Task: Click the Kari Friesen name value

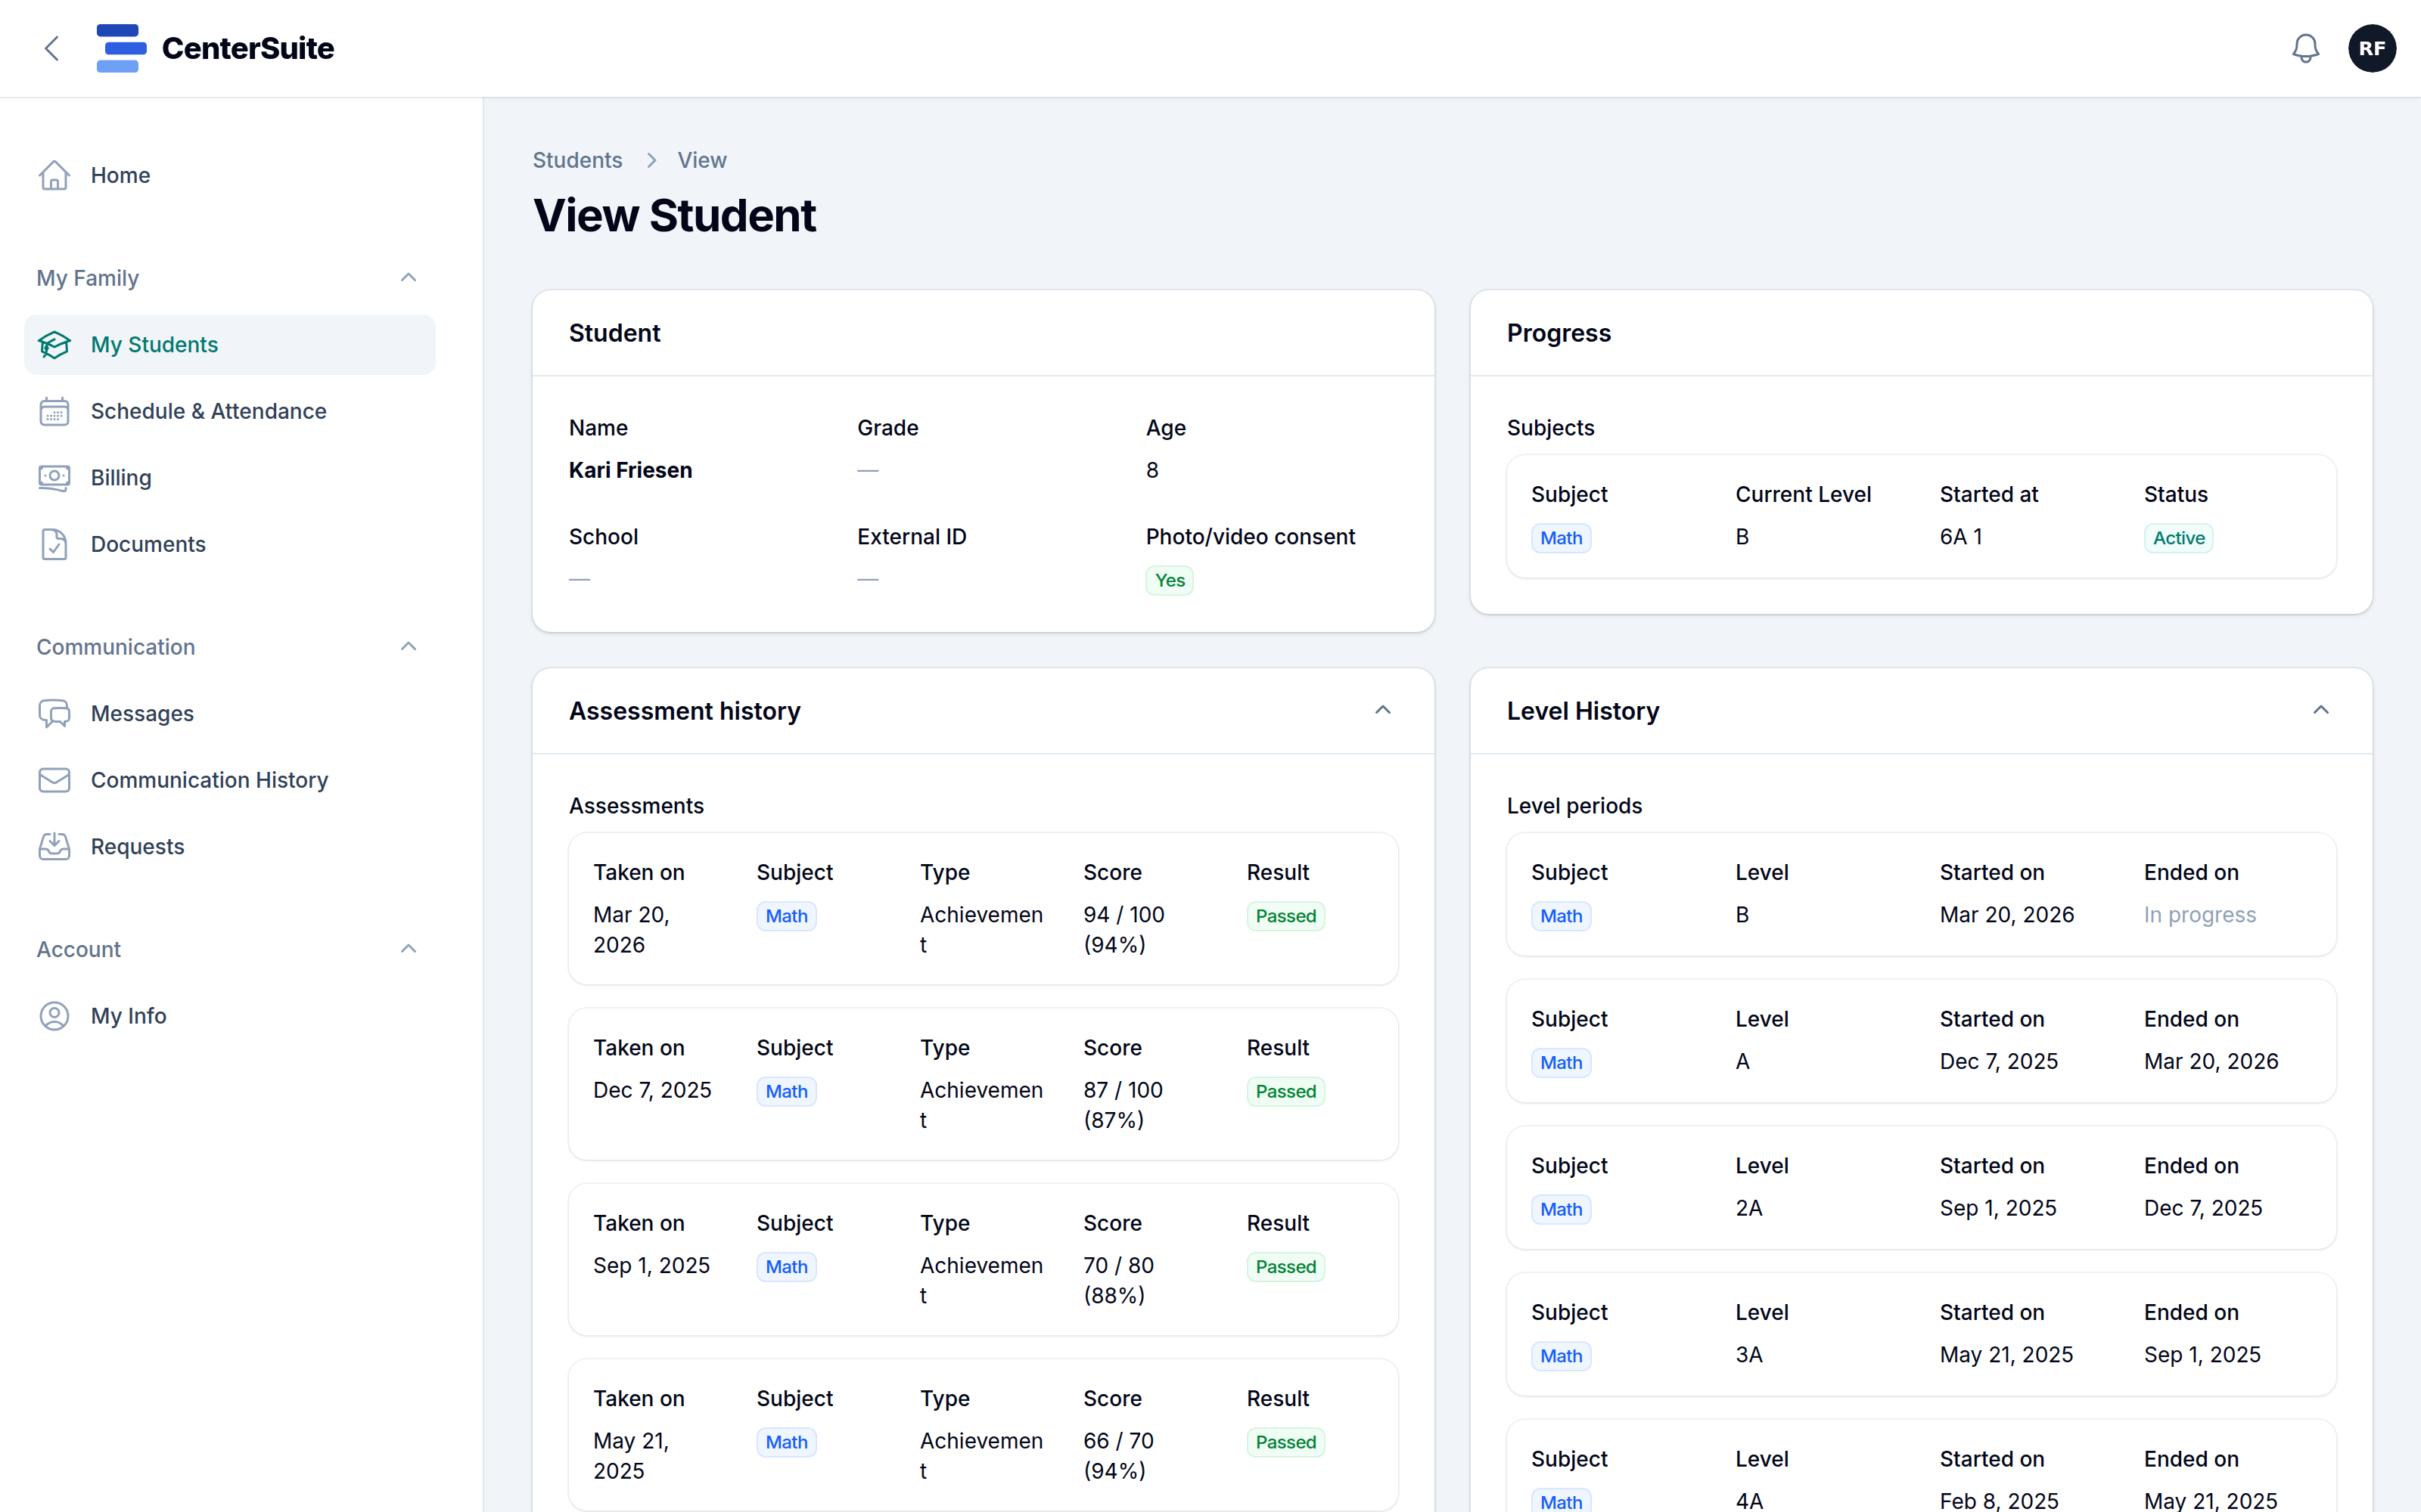Action: [x=630, y=470]
